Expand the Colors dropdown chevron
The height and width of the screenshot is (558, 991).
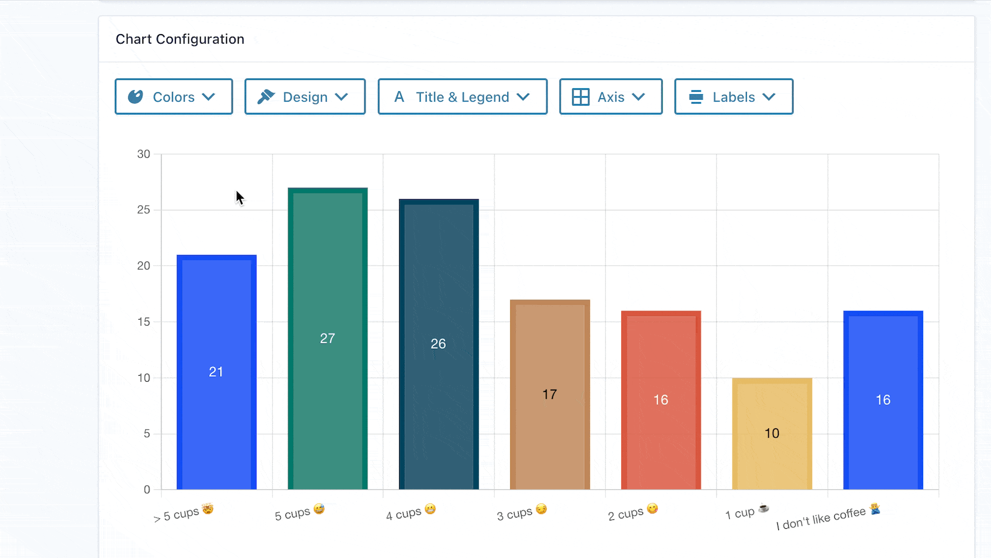(209, 97)
